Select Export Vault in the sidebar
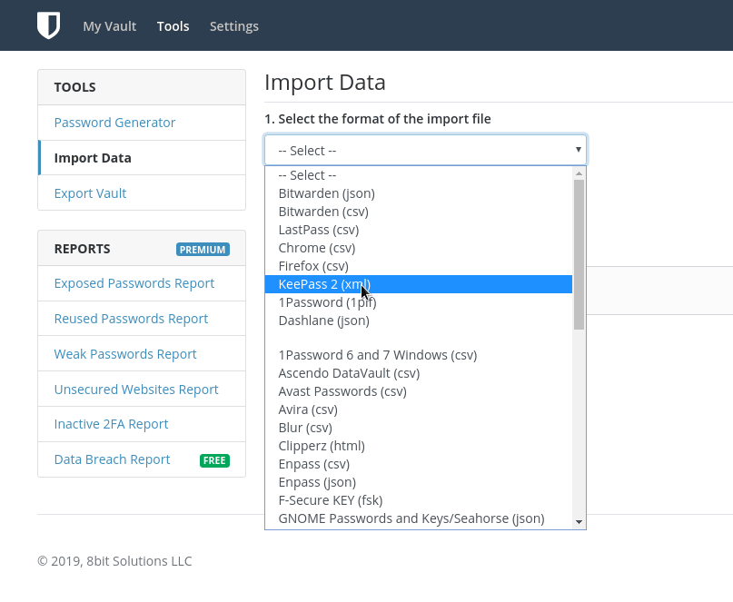Image resolution: width=733 pixels, height=602 pixels. tap(90, 193)
